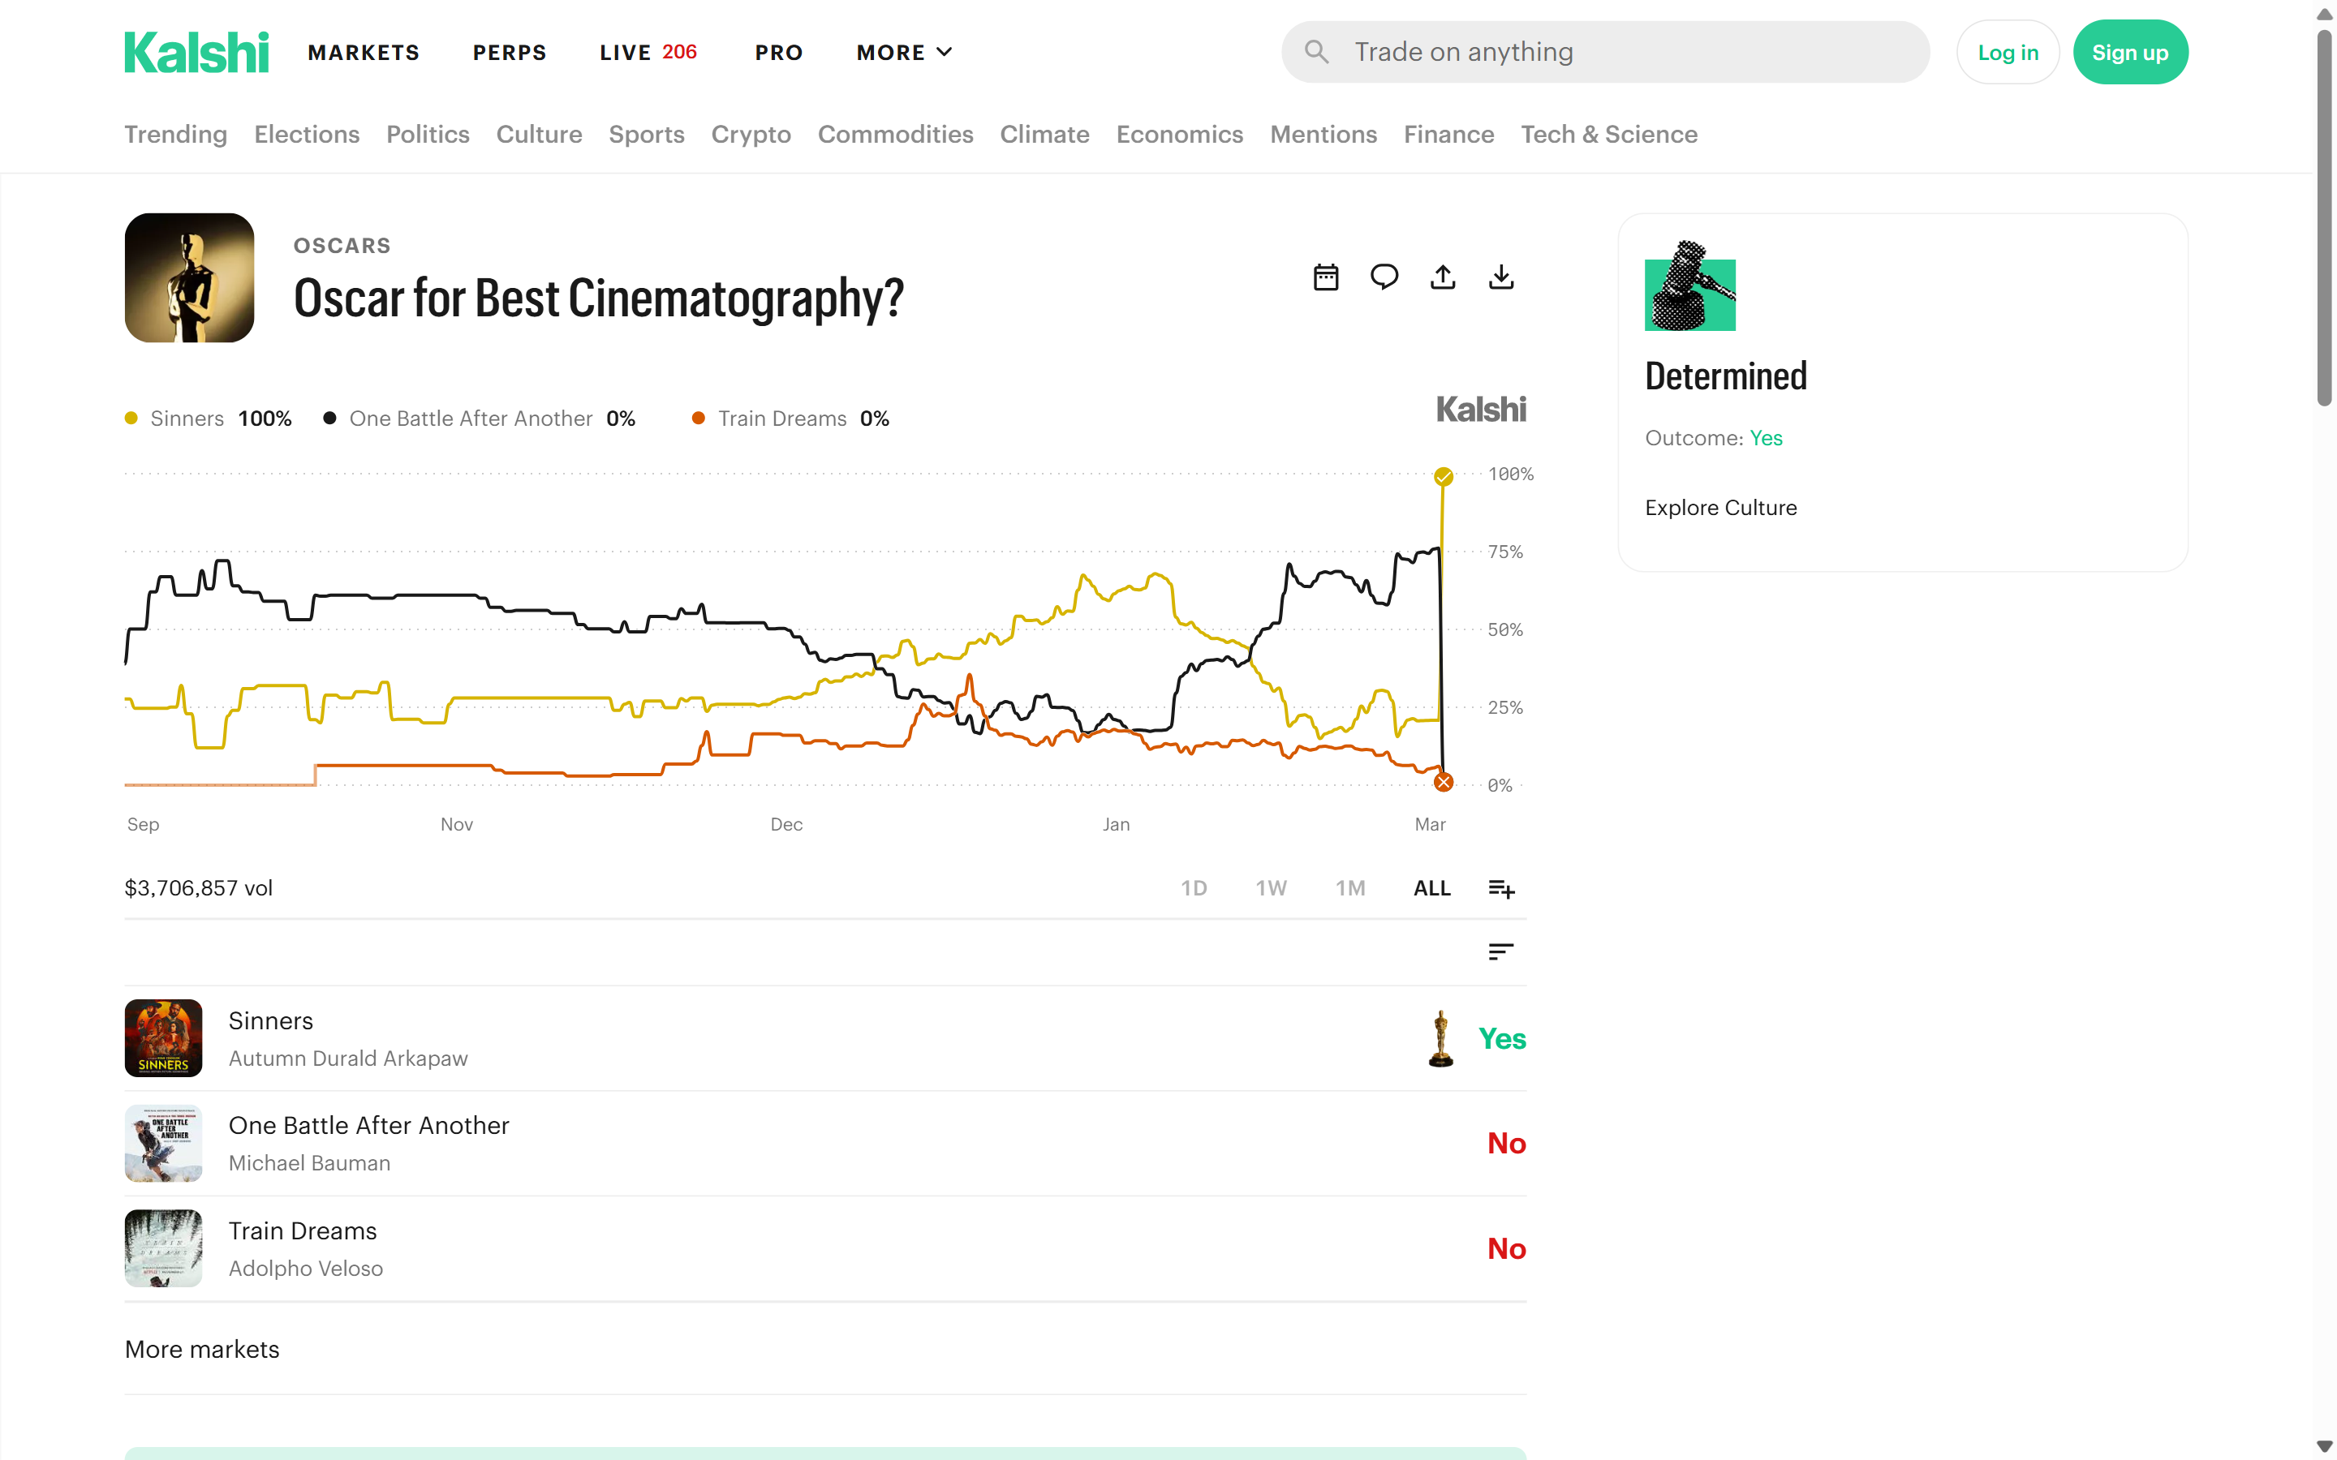Image resolution: width=2337 pixels, height=1460 pixels.
Task: Expand the Sinners market row
Action: tap(824, 1038)
